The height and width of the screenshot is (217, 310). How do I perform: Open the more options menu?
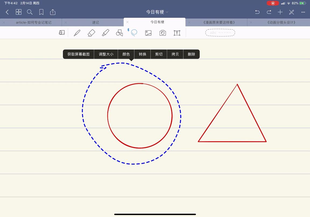[x=303, y=12]
